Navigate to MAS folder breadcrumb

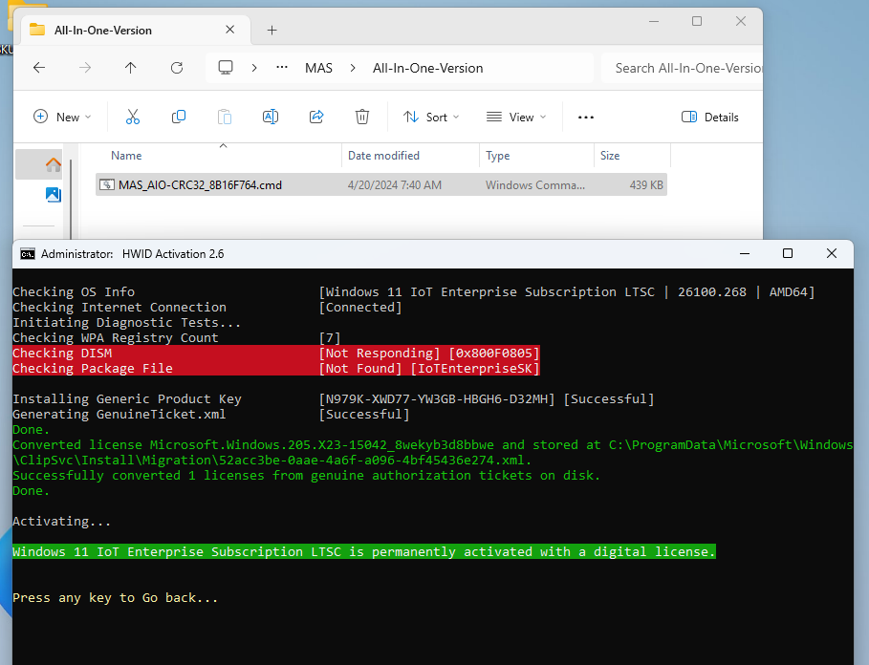tap(318, 68)
